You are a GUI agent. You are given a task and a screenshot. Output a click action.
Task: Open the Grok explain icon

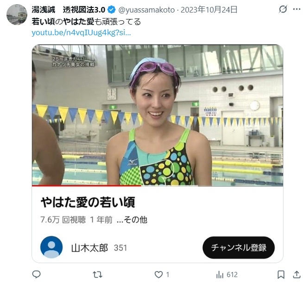click(x=283, y=9)
